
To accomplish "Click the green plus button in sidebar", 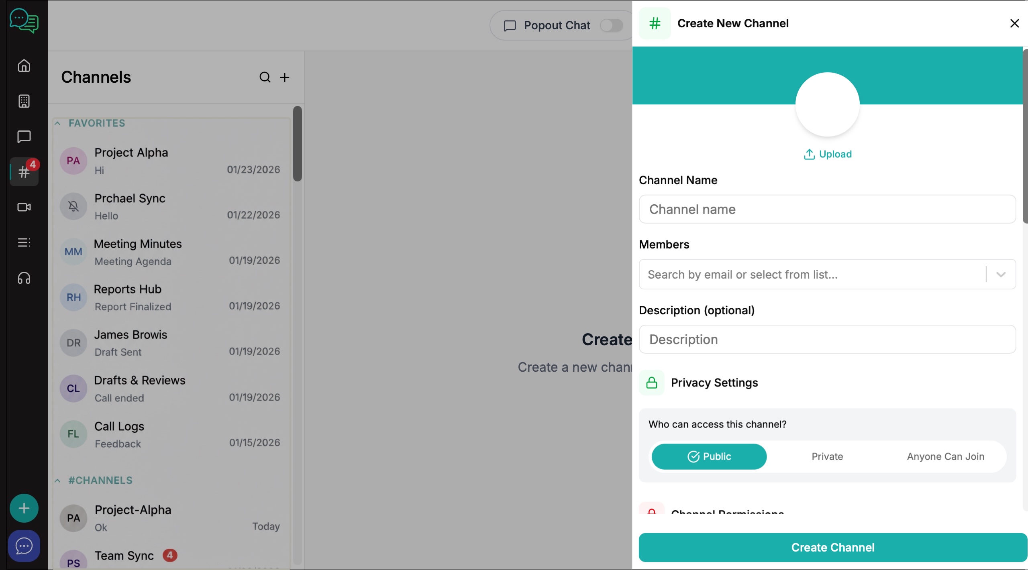I will (24, 508).
